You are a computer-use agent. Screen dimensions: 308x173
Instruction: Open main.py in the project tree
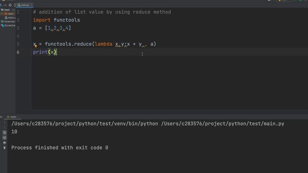10,18
